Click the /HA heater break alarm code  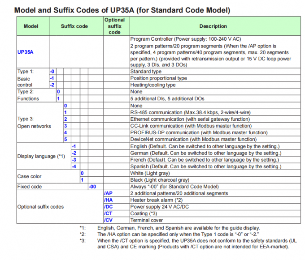[108, 200]
